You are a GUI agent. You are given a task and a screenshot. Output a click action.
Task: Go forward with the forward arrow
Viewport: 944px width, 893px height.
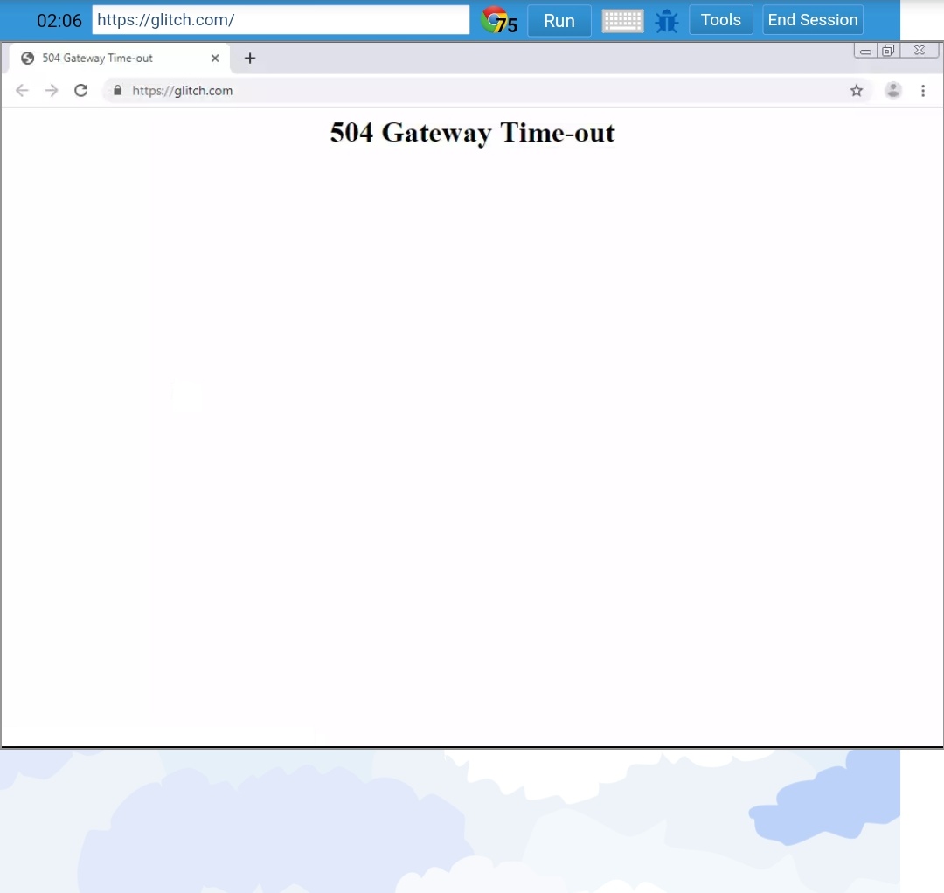tap(52, 90)
